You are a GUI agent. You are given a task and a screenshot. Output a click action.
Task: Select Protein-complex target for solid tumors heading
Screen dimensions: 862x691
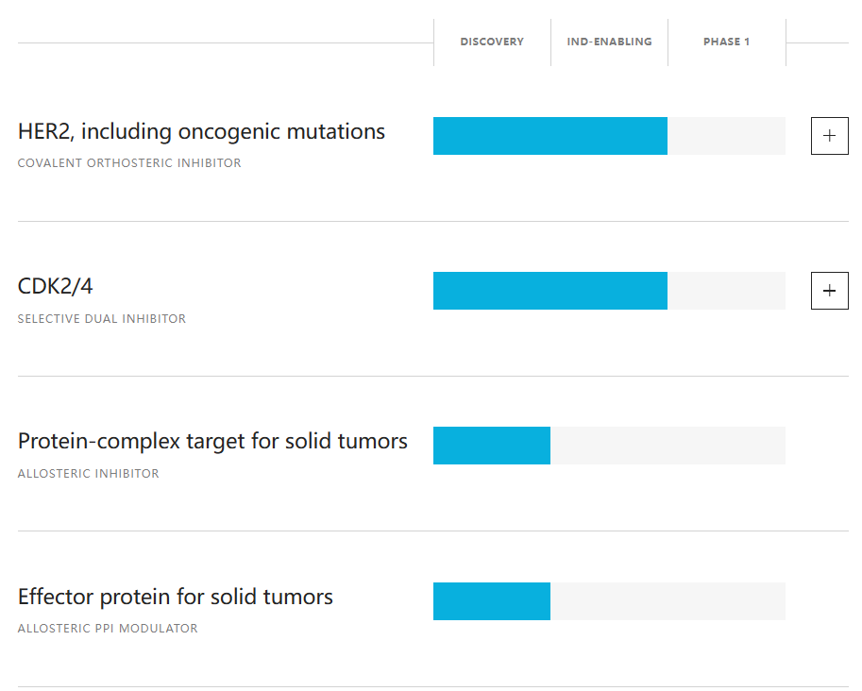pos(212,441)
